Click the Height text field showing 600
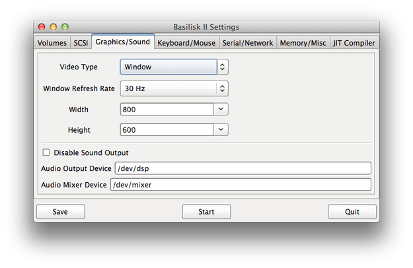 coord(167,129)
